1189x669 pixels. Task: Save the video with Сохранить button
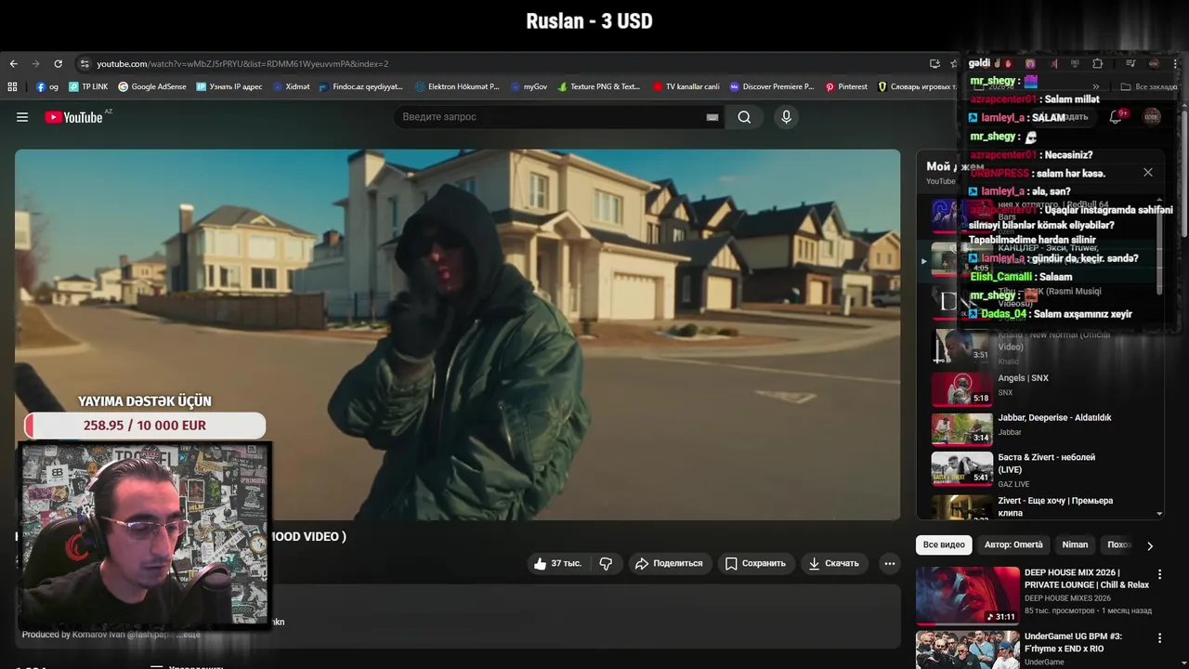pyautogui.click(x=755, y=563)
